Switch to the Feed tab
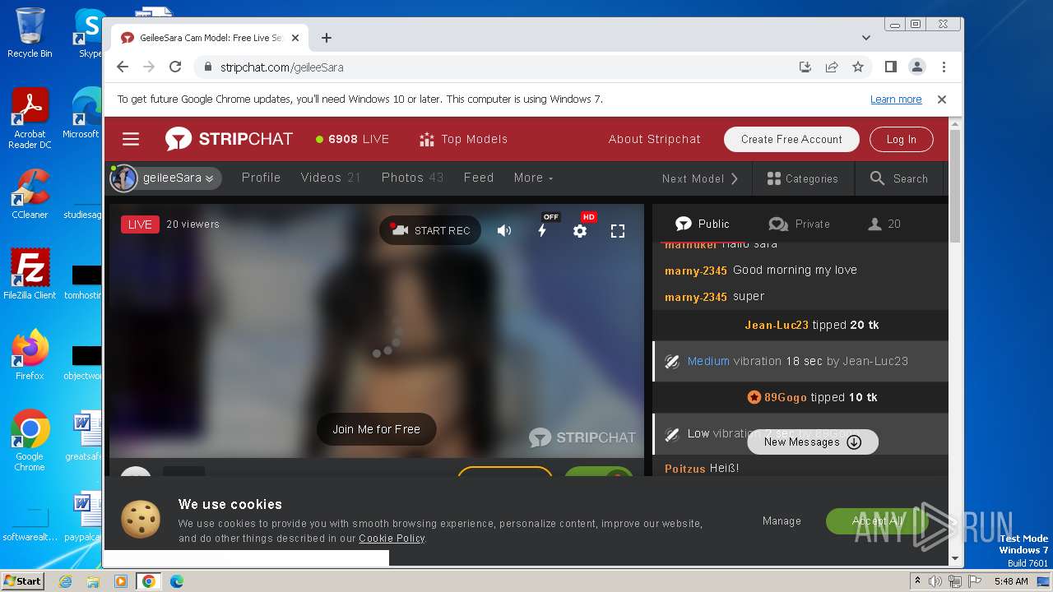The image size is (1053, 592). coord(479,178)
